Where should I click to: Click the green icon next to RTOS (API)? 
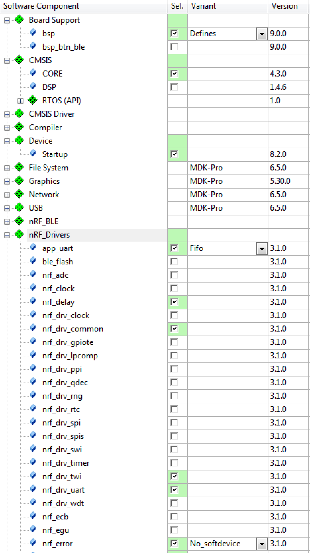33,100
